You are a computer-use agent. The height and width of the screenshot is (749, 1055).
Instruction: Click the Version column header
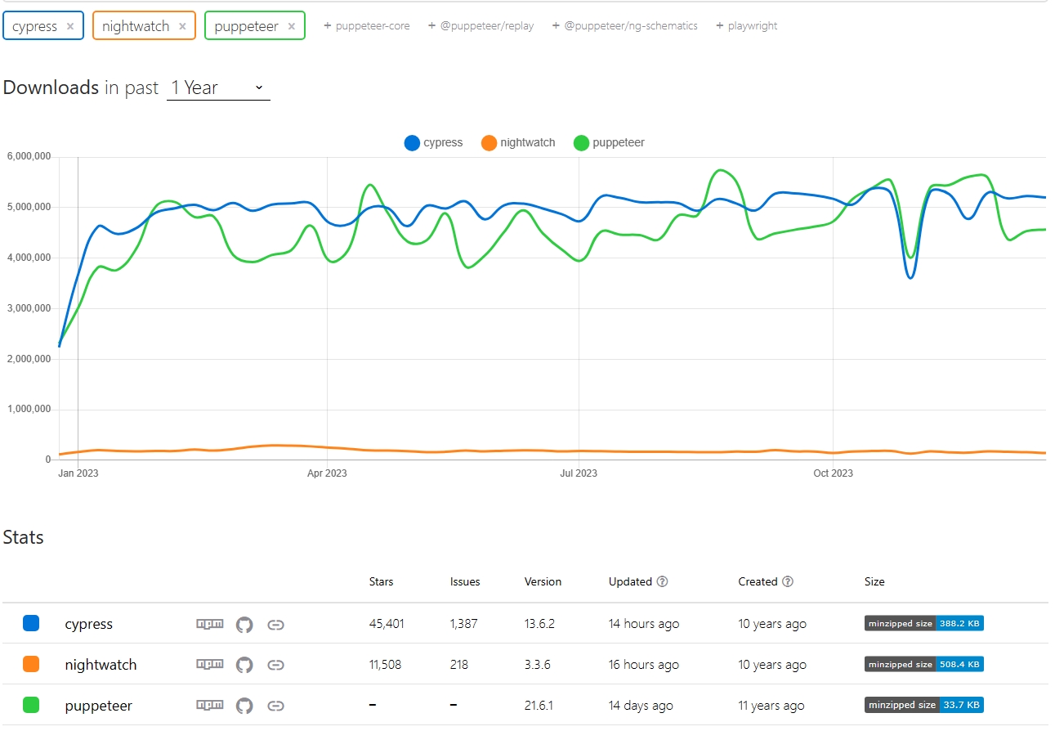543,582
